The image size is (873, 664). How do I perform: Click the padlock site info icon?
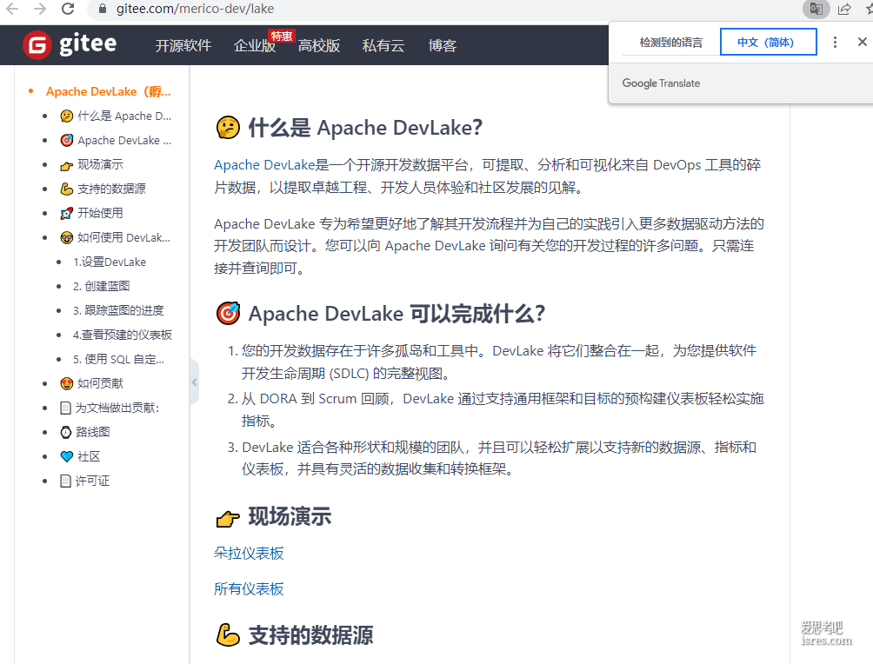pyautogui.click(x=102, y=9)
